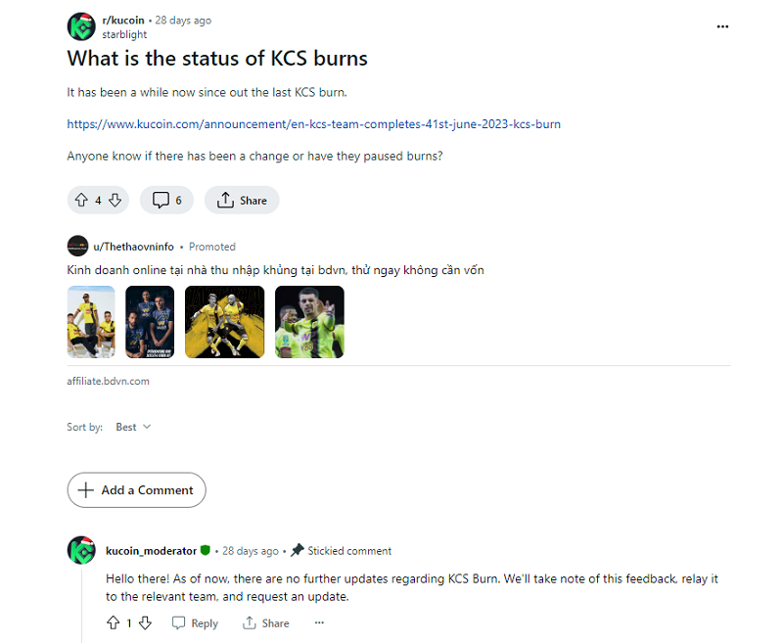Open the first promoted ad thumbnail

91,321
